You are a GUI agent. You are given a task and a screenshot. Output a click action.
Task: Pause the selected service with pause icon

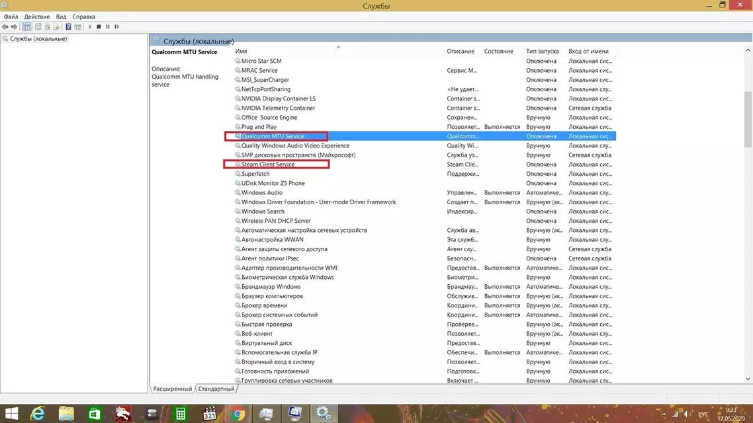[x=108, y=27]
